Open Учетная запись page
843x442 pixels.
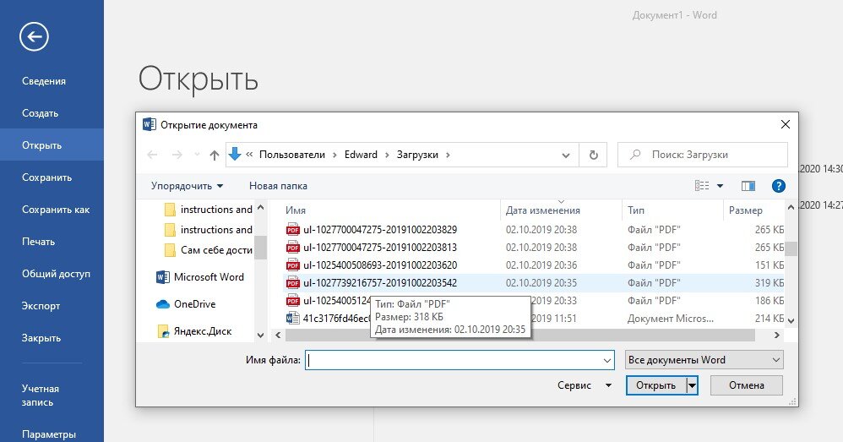pos(41,396)
